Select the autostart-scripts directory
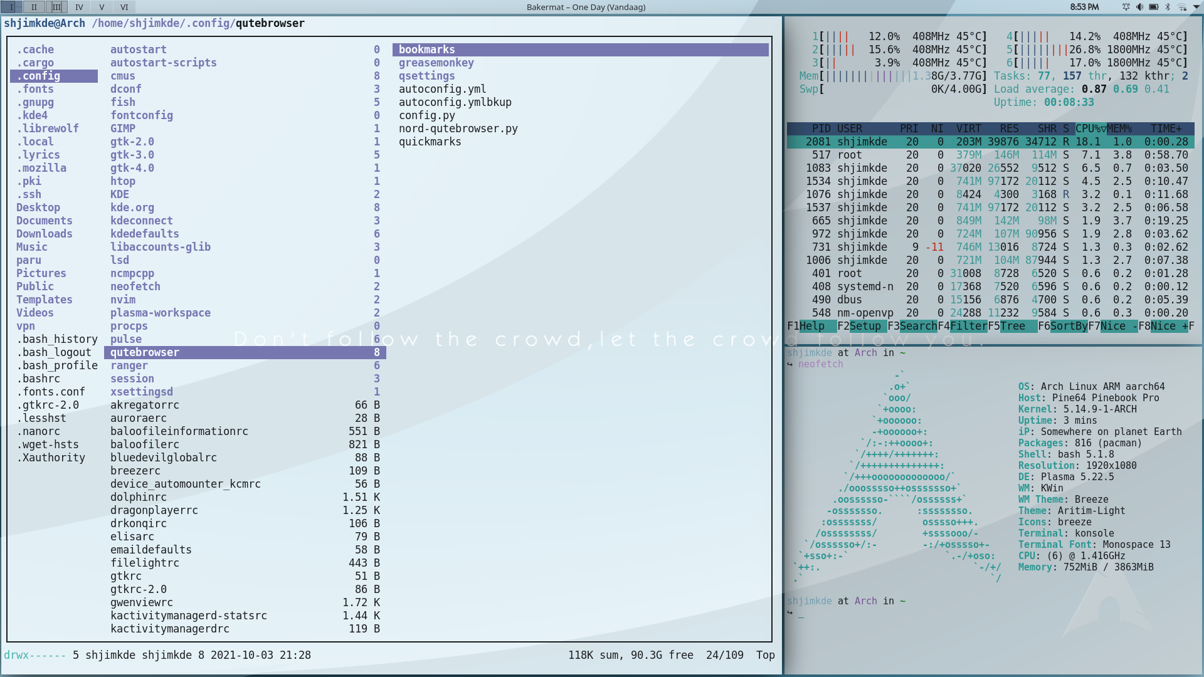The width and height of the screenshot is (1204, 677). 245,63
